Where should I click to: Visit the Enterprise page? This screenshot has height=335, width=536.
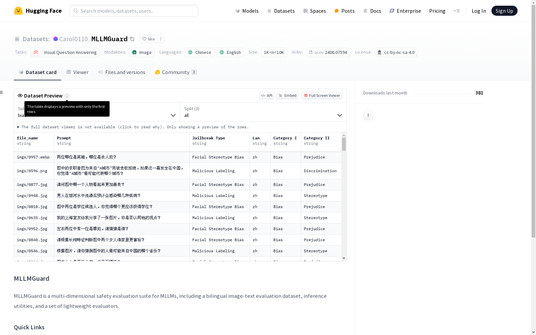tap(405, 11)
